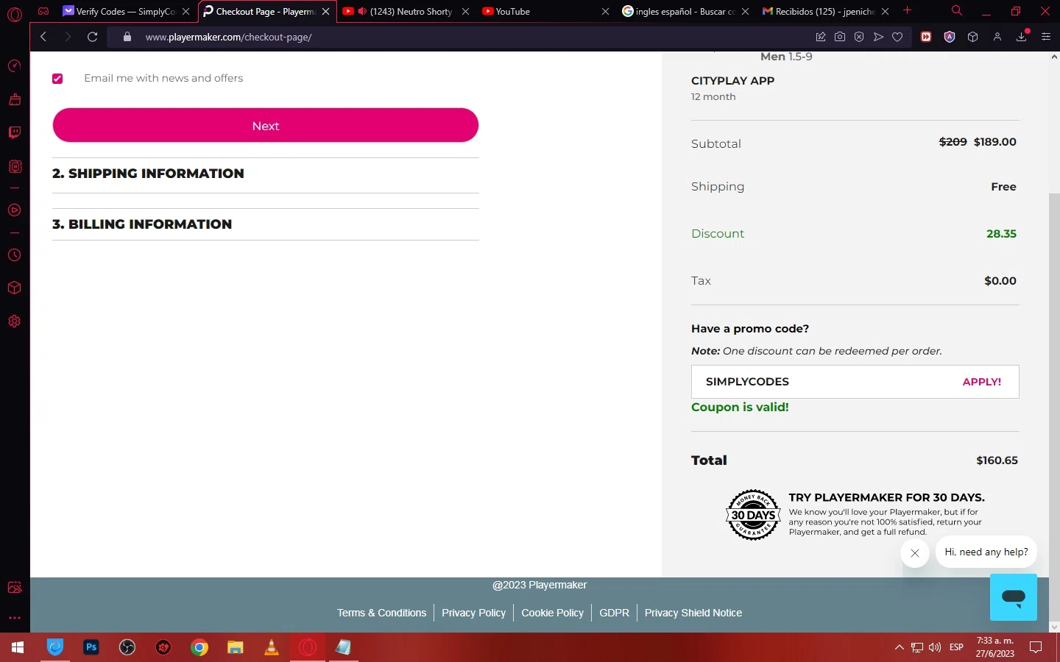Open GDPR footer link
This screenshot has height=662, width=1060.
click(614, 613)
